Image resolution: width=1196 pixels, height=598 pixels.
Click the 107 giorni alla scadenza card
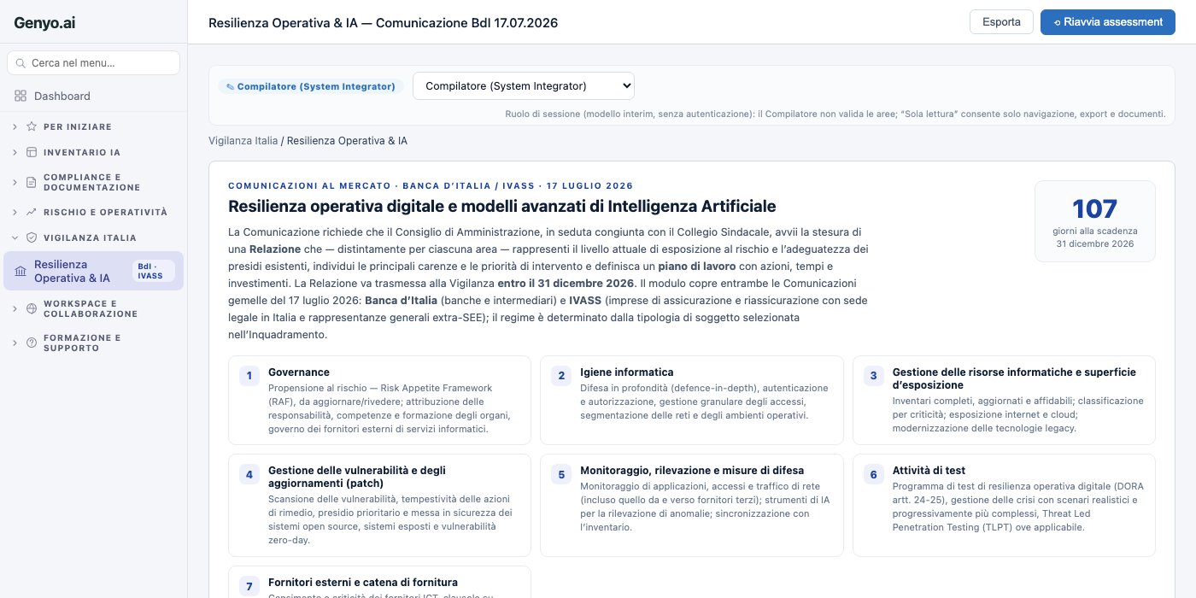pyautogui.click(x=1094, y=221)
